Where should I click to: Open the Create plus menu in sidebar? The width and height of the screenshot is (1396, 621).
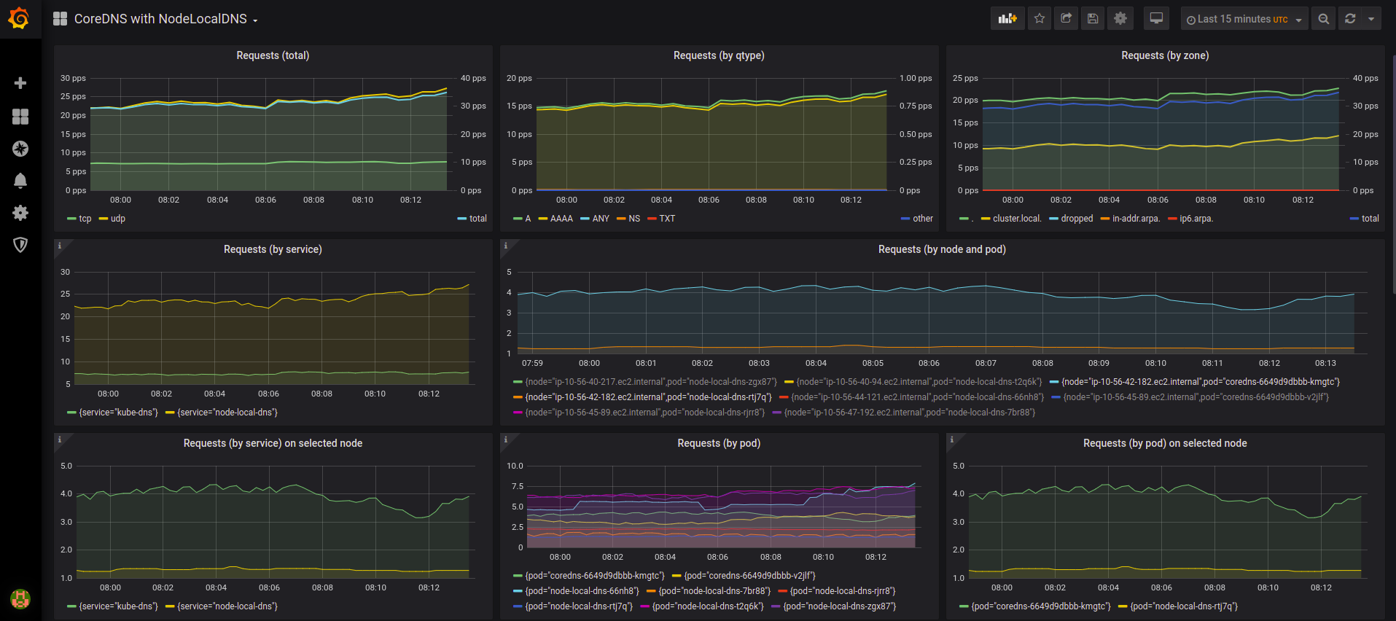[20, 83]
